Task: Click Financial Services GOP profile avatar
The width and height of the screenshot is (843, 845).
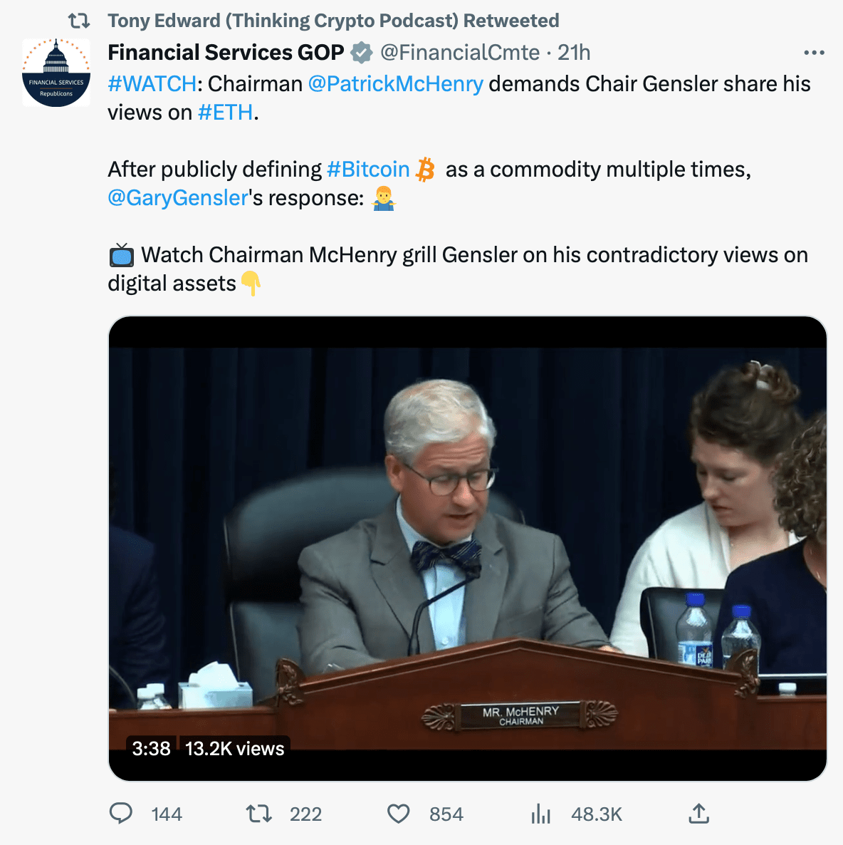Action: (x=56, y=73)
